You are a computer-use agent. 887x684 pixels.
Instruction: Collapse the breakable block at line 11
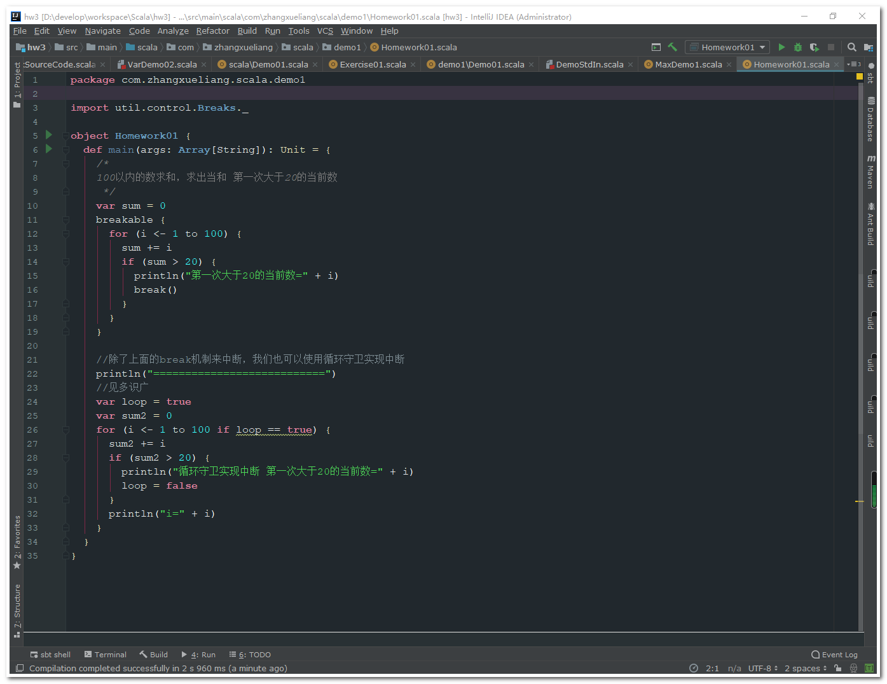(x=65, y=220)
